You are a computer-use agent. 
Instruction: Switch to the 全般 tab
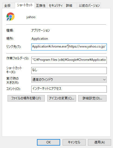coord(8,6)
